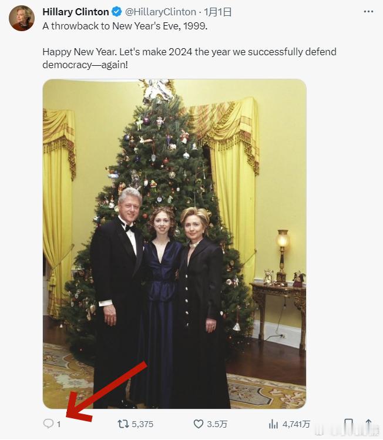Open the three-dot more options menu
383x440 pixels.
click(368, 12)
